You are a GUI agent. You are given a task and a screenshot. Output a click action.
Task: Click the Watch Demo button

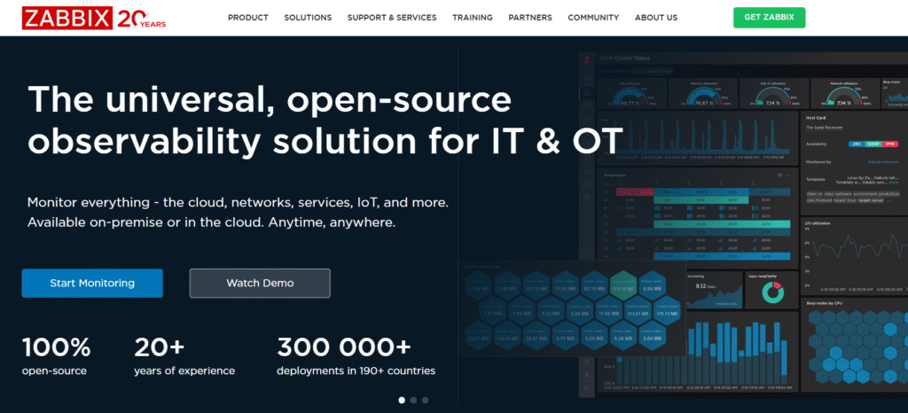coord(260,283)
